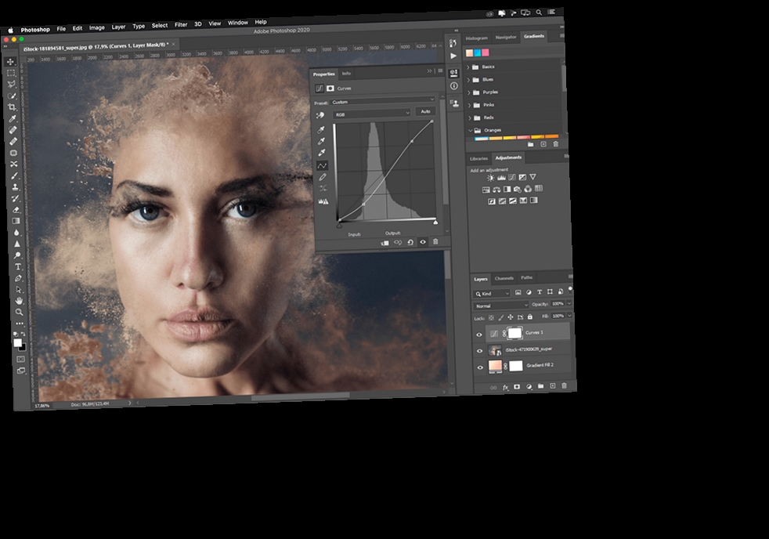Click the black point eyedropper in Curves
The width and height of the screenshot is (769, 539).
[321, 130]
